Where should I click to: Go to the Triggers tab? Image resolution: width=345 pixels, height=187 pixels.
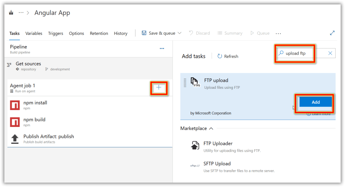55,33
